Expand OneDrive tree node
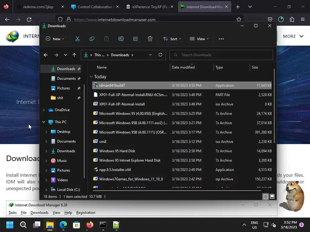Viewport: 310px width, 232px height. [x=44, y=110]
